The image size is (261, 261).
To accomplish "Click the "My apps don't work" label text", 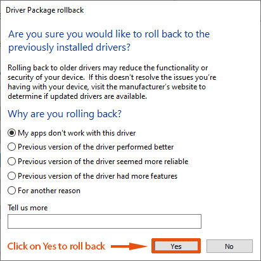I will tap(77, 133).
